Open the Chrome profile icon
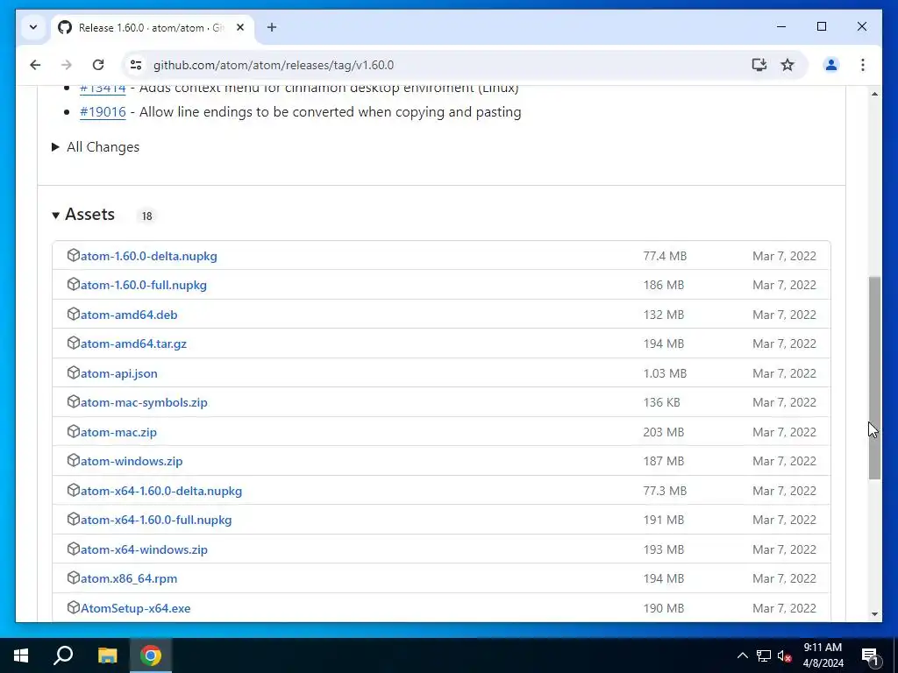The height and width of the screenshot is (673, 898). click(x=831, y=65)
